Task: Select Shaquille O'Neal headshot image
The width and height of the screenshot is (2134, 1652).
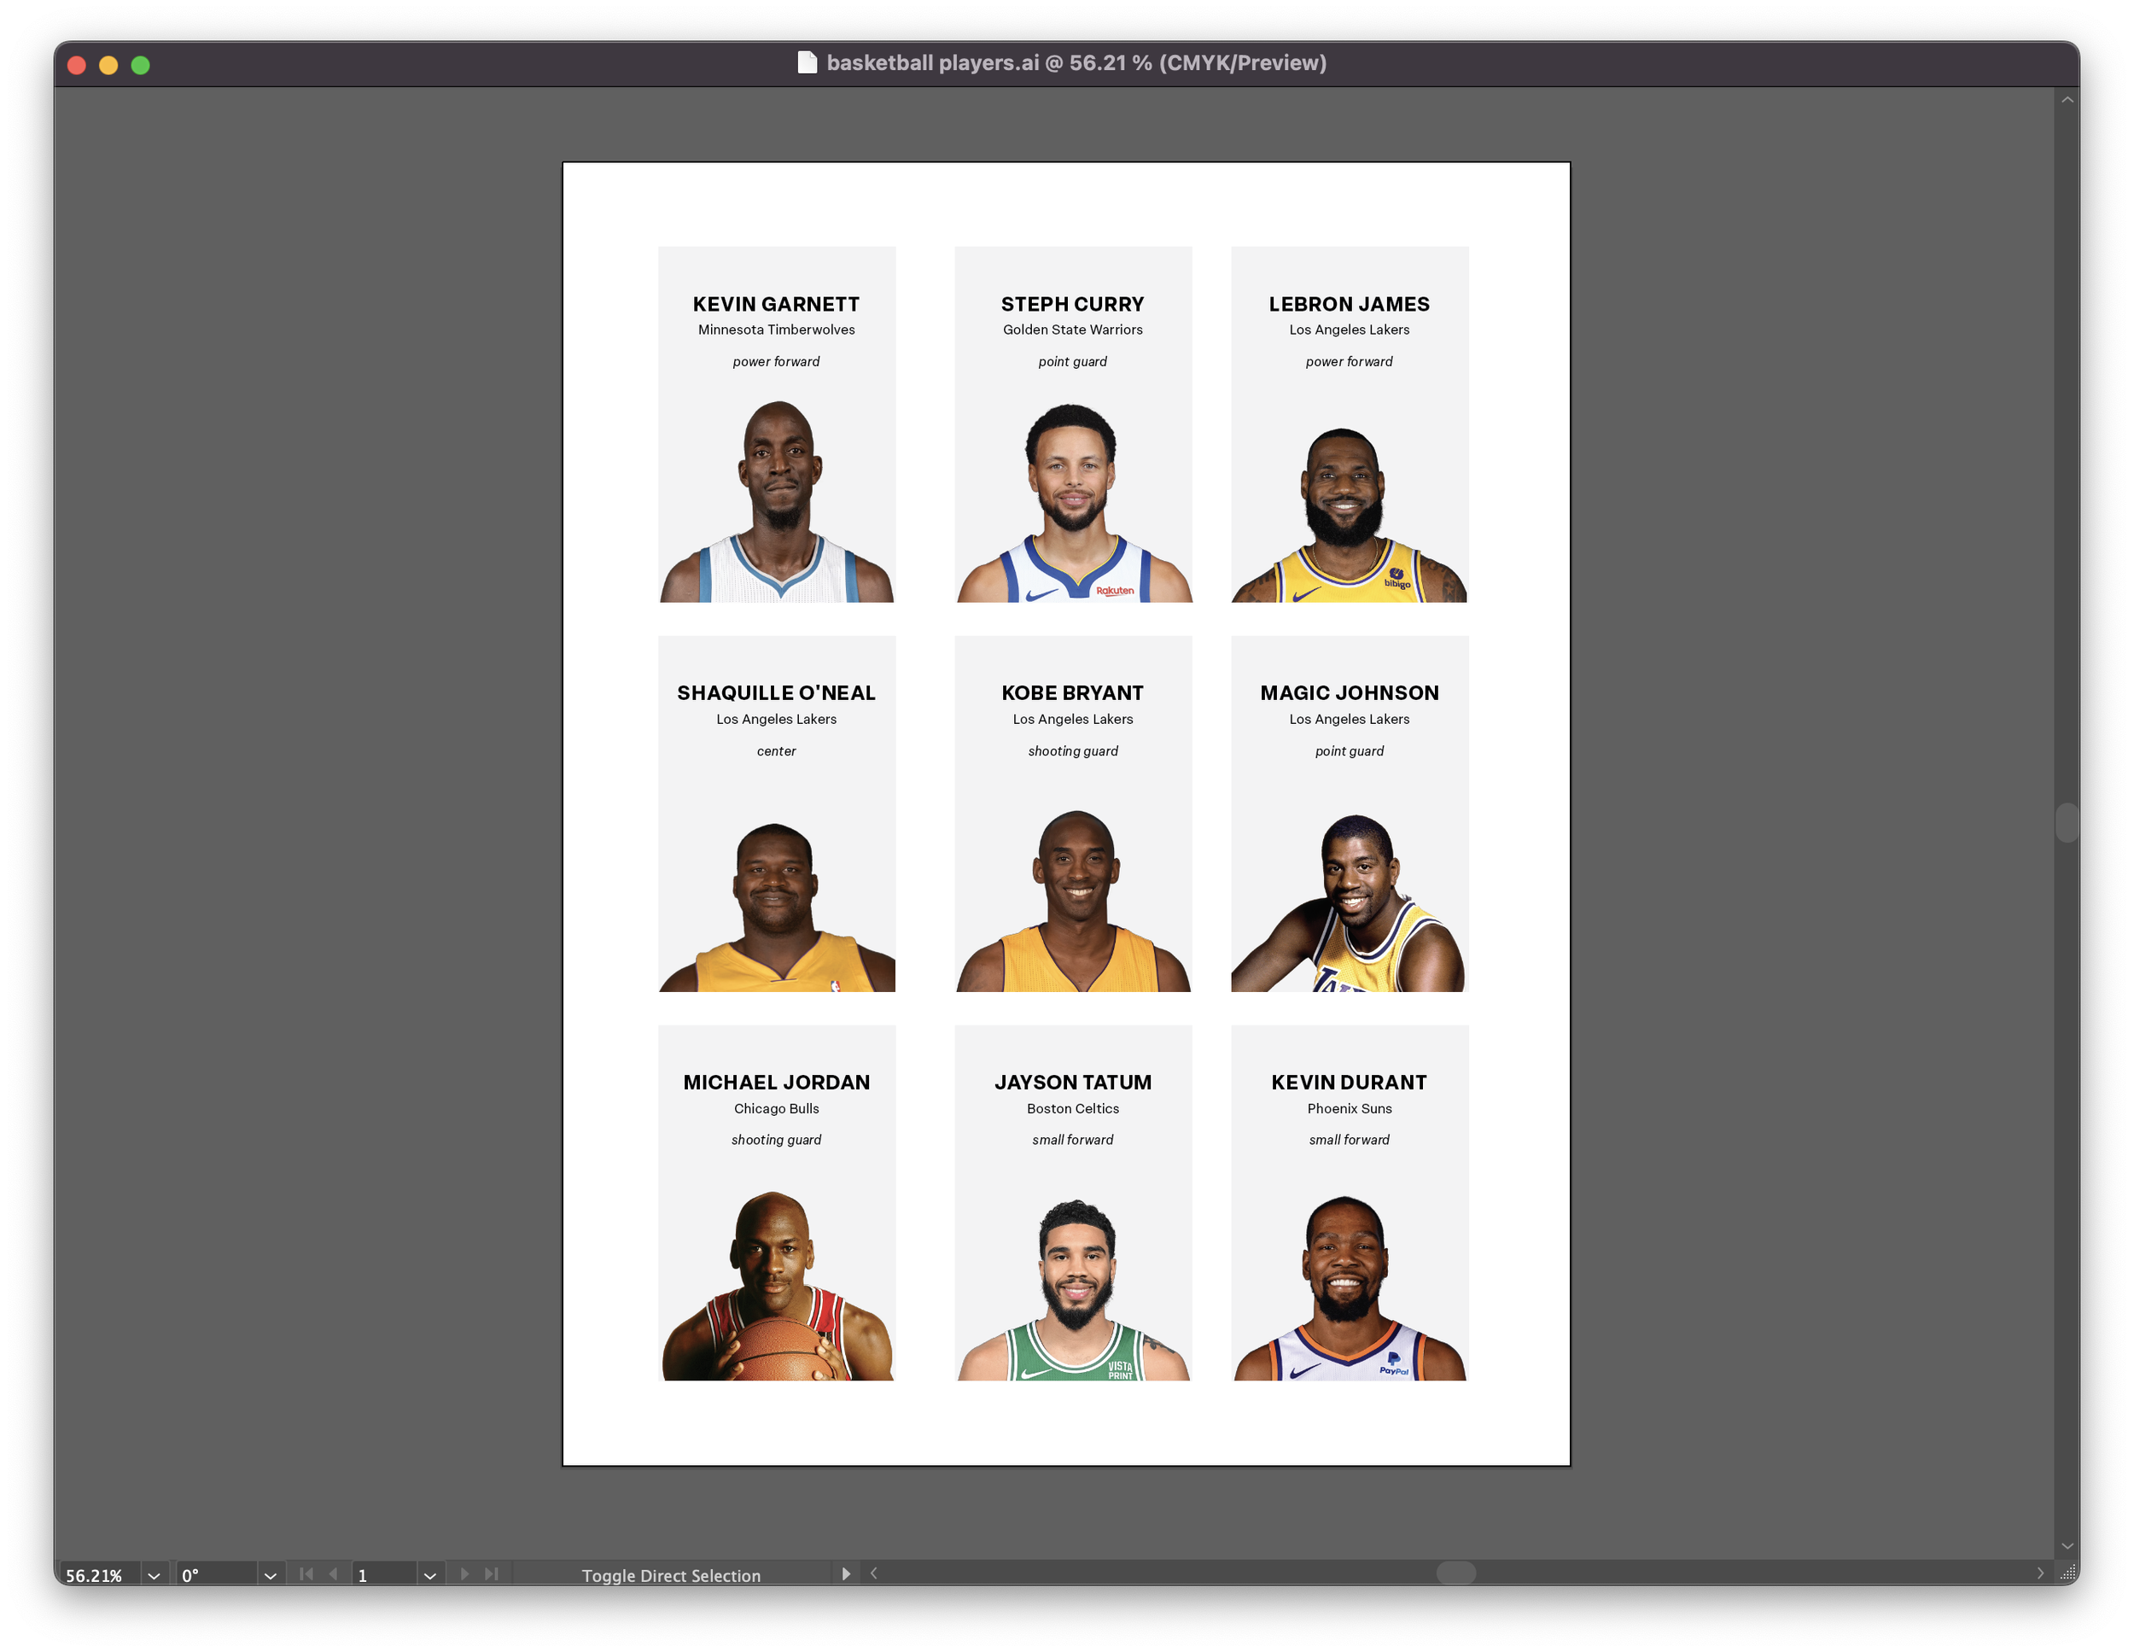Action: [777, 908]
